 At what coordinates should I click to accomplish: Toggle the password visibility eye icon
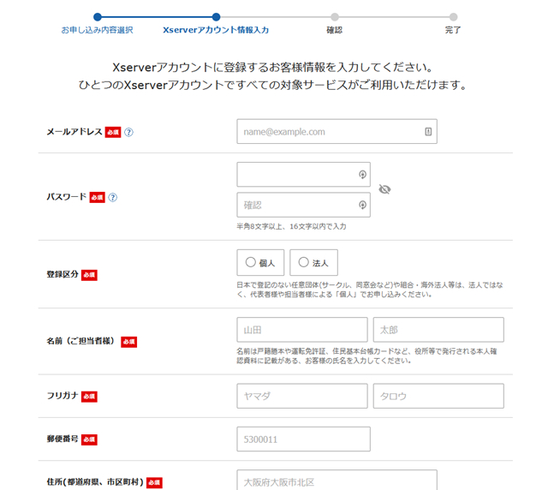(x=384, y=189)
